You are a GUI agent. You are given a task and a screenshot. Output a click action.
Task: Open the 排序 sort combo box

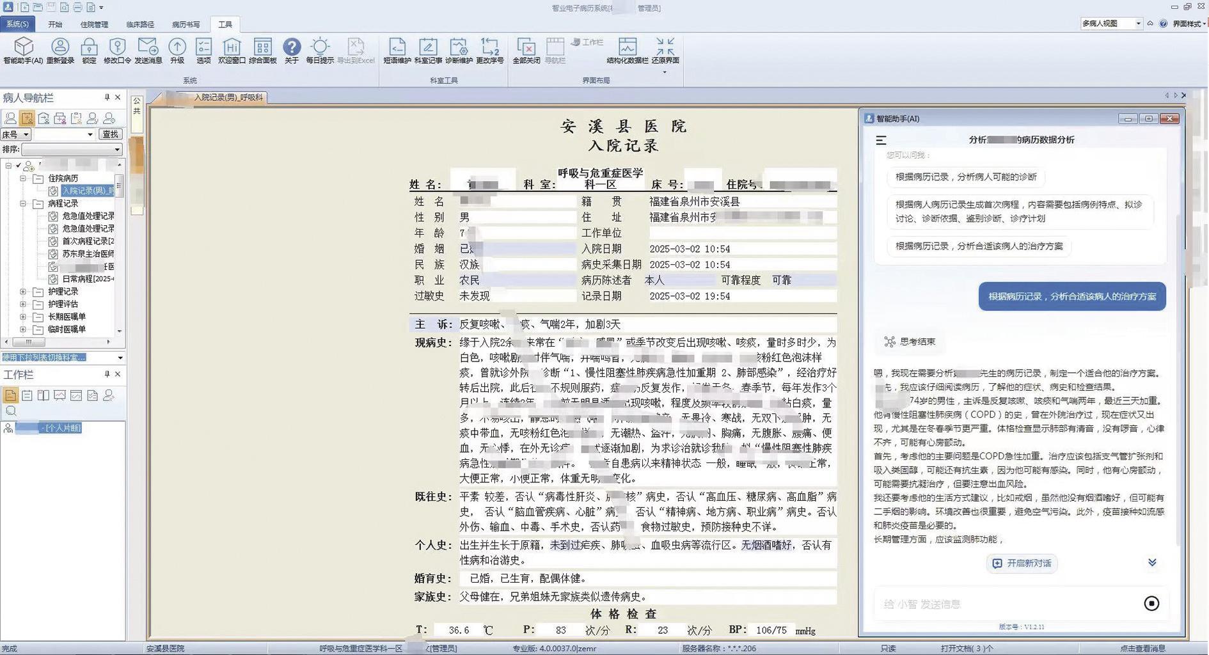click(72, 149)
